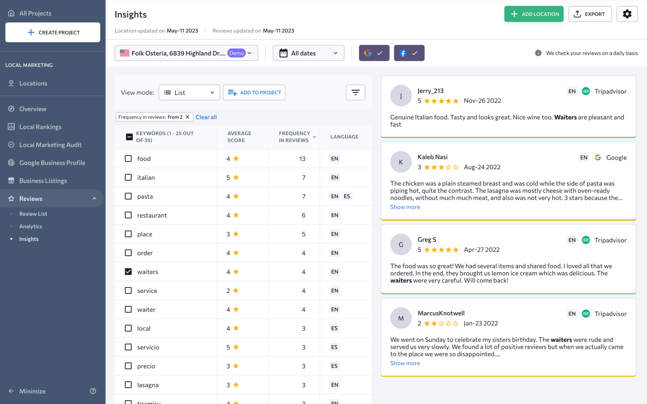The width and height of the screenshot is (647, 404).
Task: Open the Folk Osteria location selector
Action: point(187,53)
